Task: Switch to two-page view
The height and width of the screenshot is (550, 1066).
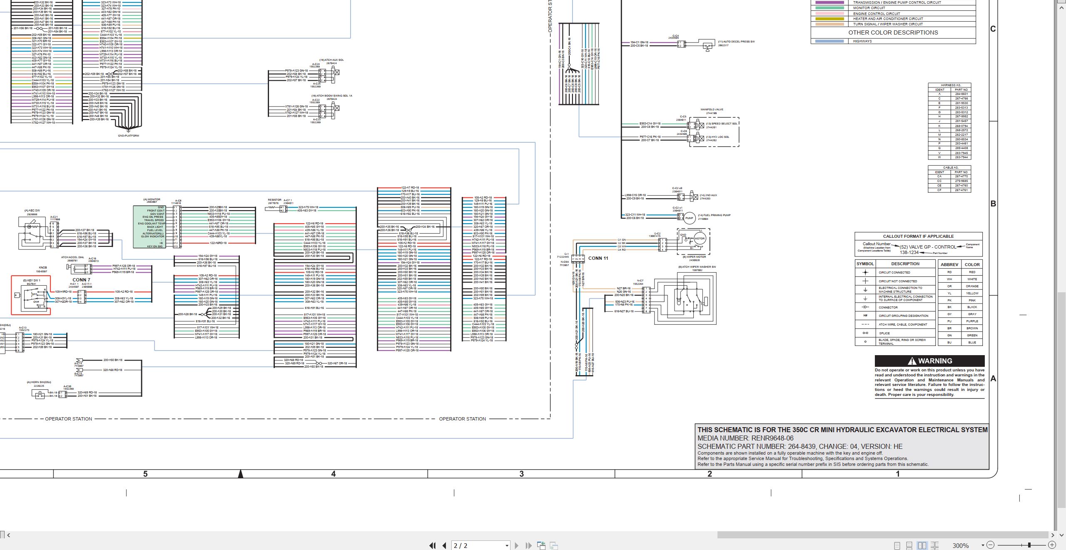Action: click(922, 545)
